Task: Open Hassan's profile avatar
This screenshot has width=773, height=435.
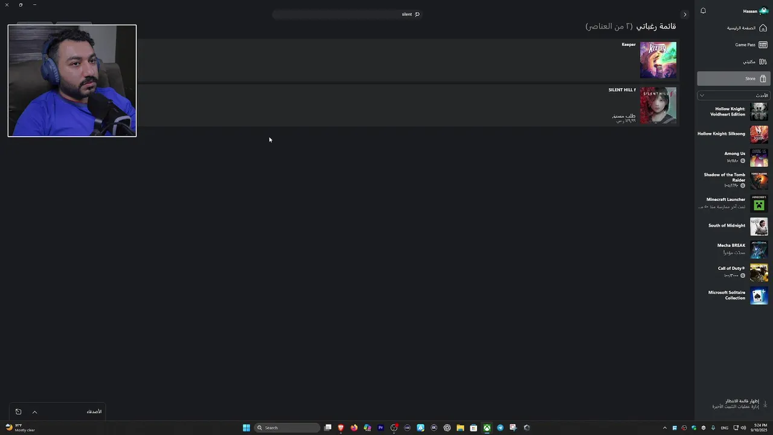Action: point(763,11)
